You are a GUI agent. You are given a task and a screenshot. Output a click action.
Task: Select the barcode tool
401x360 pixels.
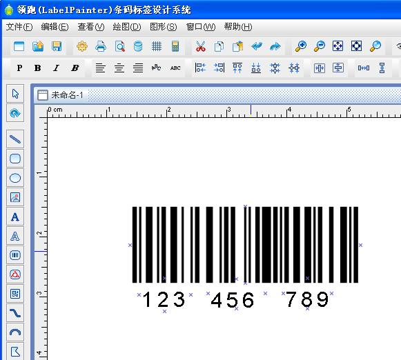click(15, 255)
